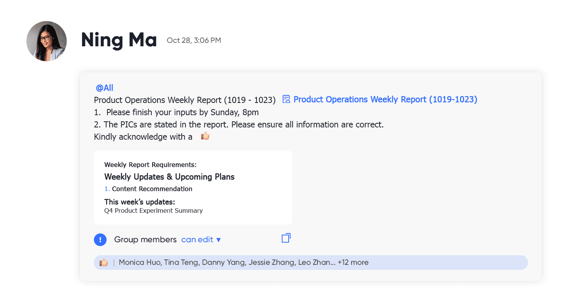Image resolution: width=575 pixels, height=305 pixels.
Task: Click the Ning Ma sender name
Action: (x=119, y=40)
